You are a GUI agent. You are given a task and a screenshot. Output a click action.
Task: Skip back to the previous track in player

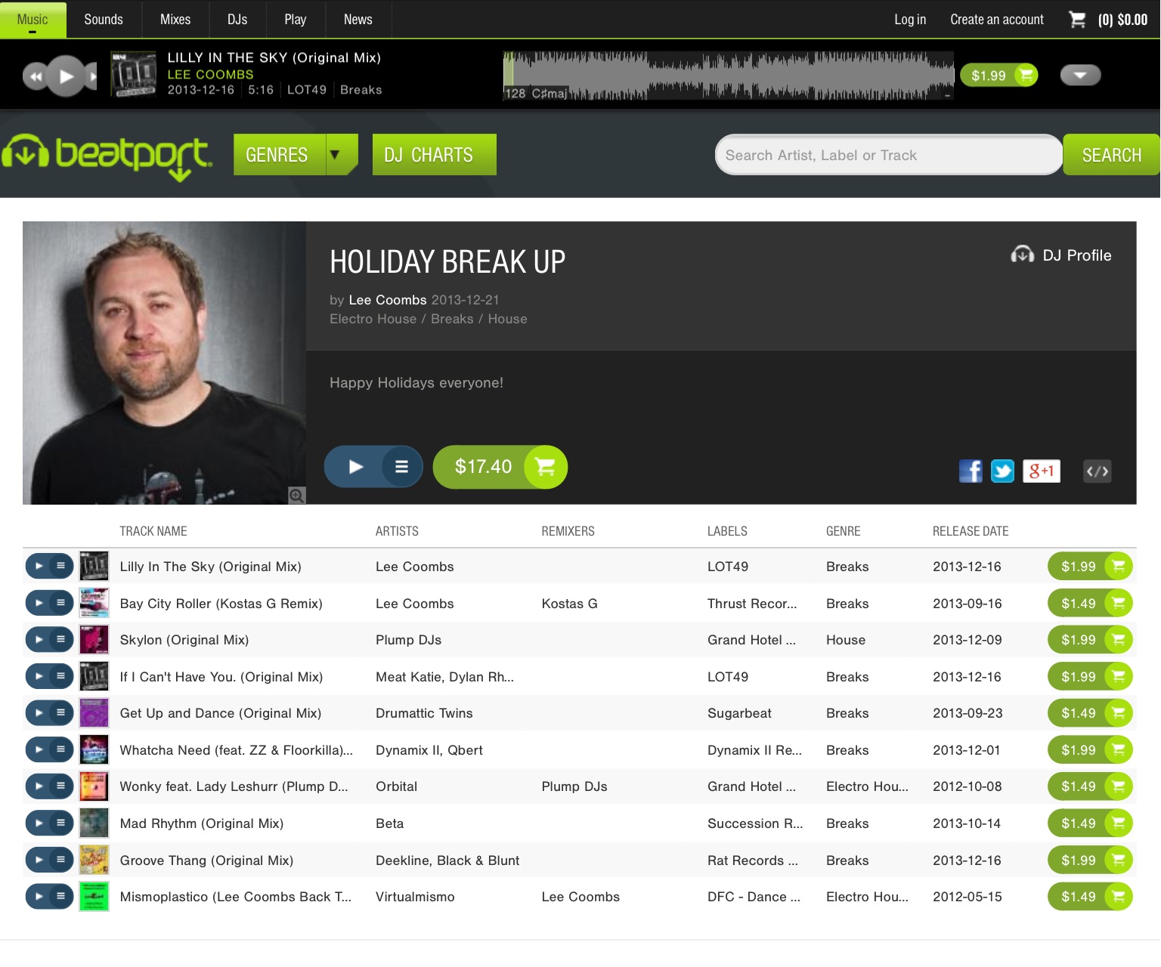[35, 76]
